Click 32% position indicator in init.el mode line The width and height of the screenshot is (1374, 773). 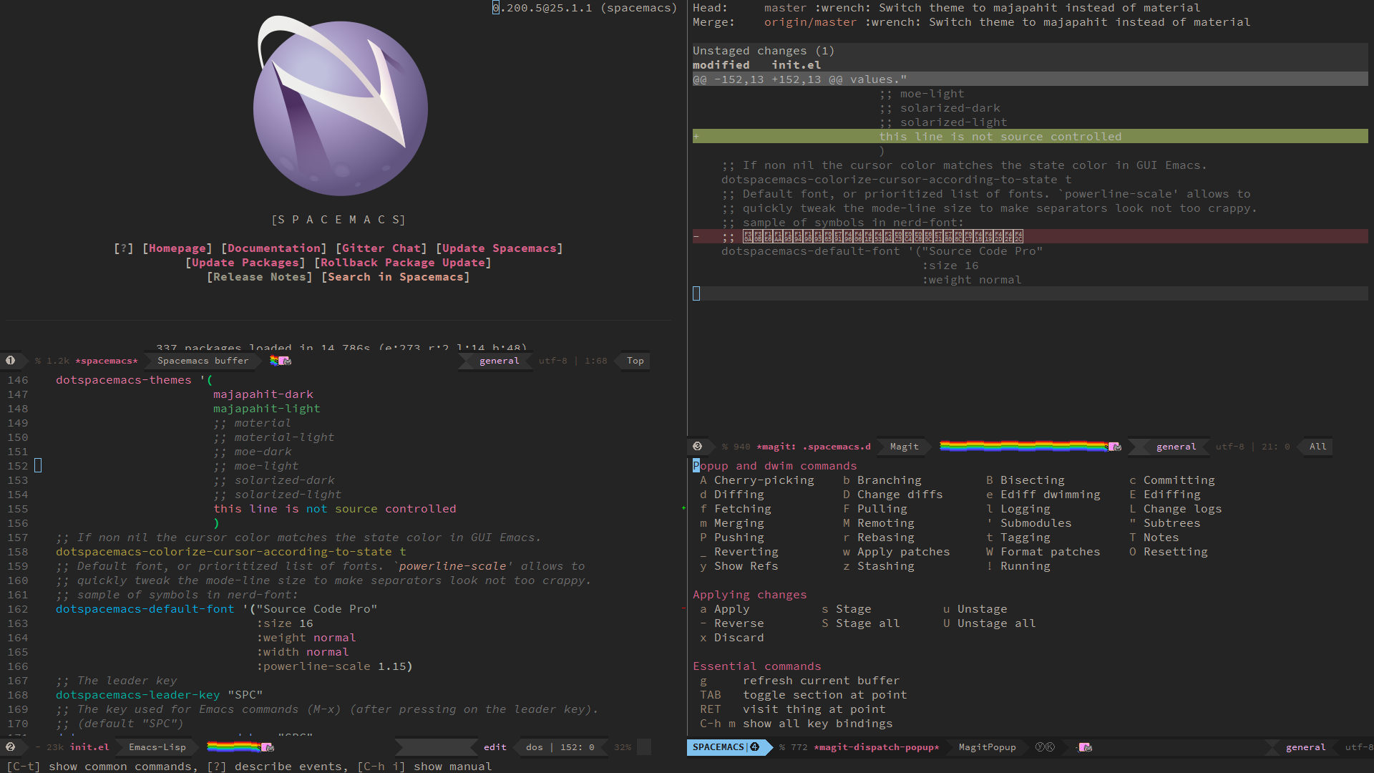tap(623, 747)
